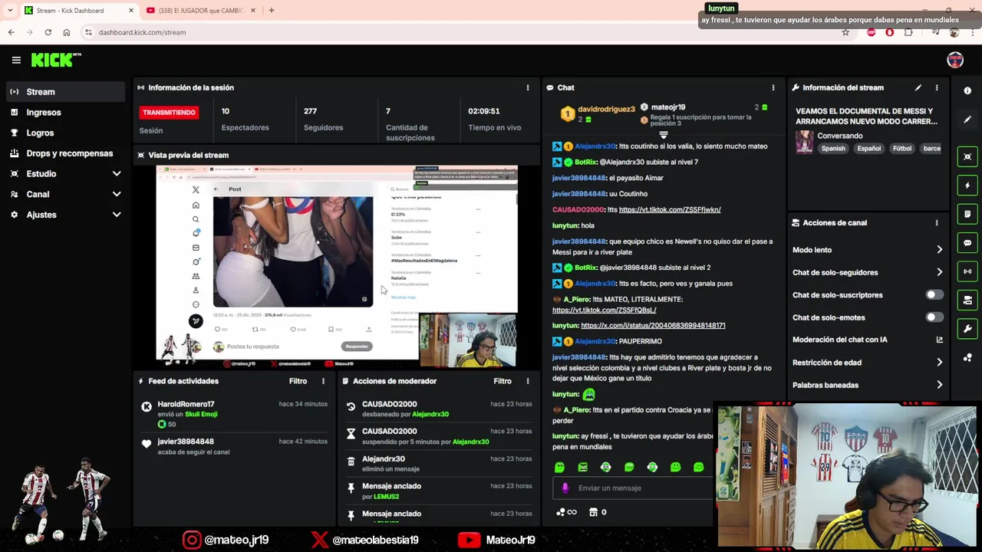The width and height of the screenshot is (982, 552).
Task: Expand the Estudio sidebar section
Action: (x=117, y=174)
